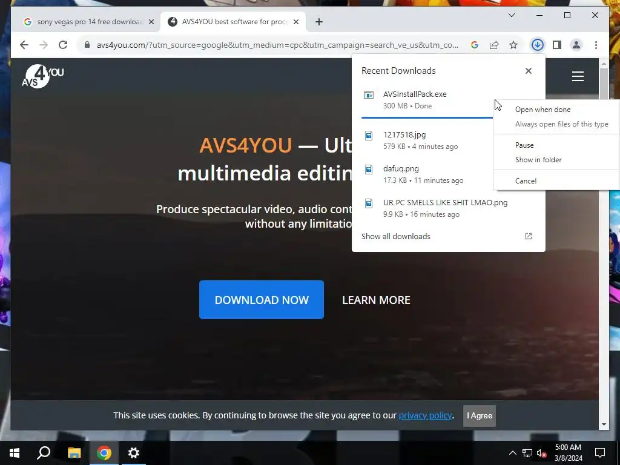The image size is (620, 465).
Task: Open the Chrome profile avatar menu
Action: coord(576,45)
